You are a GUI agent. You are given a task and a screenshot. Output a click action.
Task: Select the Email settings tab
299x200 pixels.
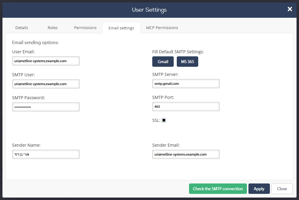pos(121,28)
